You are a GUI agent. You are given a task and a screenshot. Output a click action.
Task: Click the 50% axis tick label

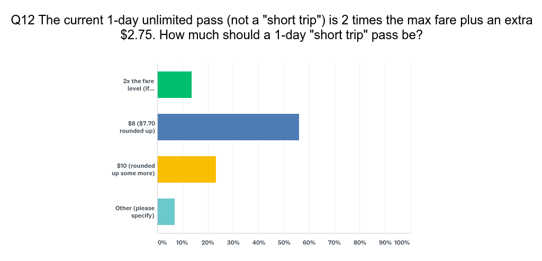point(284,242)
